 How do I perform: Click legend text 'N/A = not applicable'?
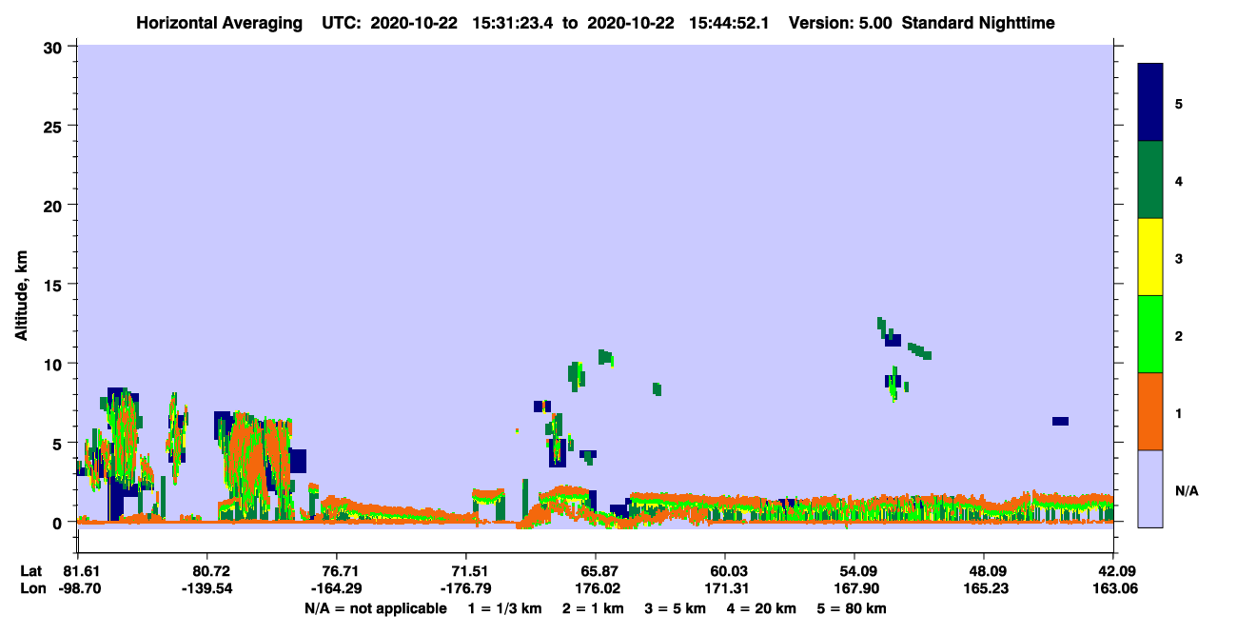(x=375, y=608)
